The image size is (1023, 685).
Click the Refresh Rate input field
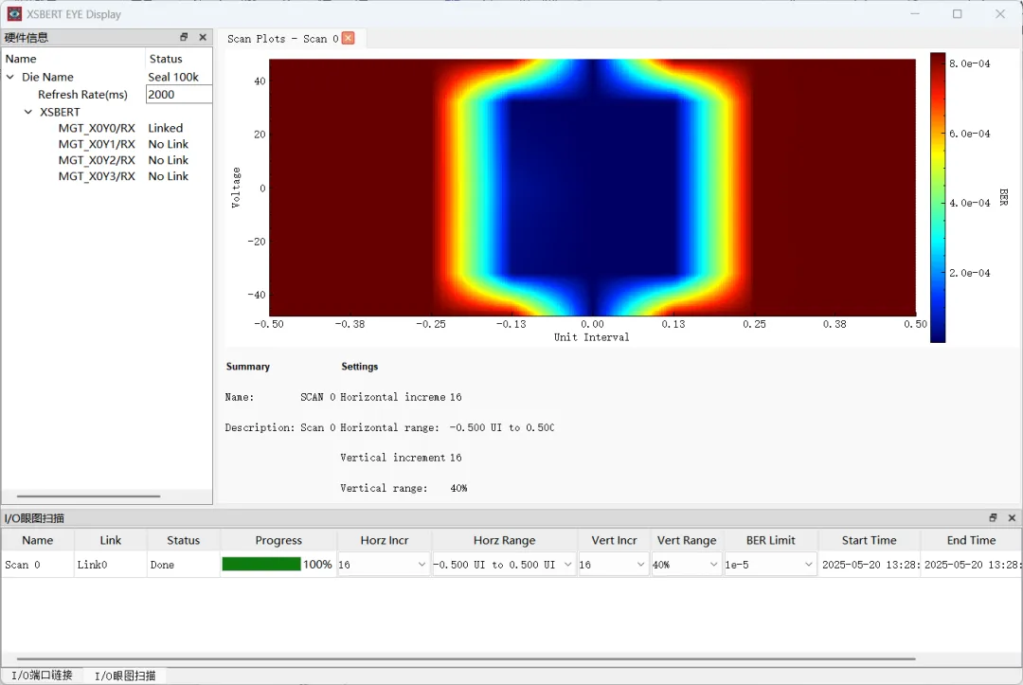(x=179, y=94)
